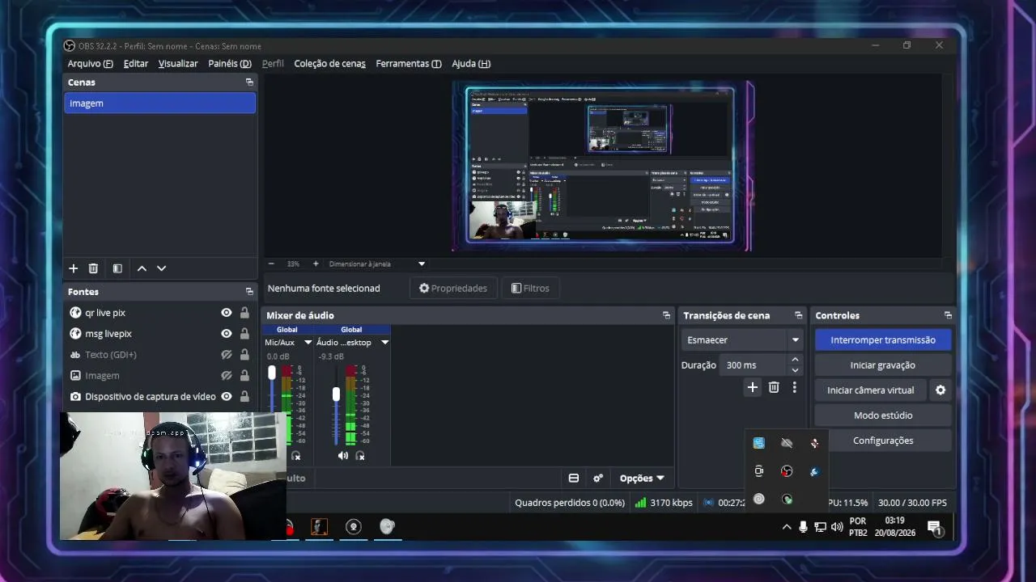Open scene filters icon in the Cenas toolbar
Viewport: 1036px width, 582px height.
coord(117,268)
